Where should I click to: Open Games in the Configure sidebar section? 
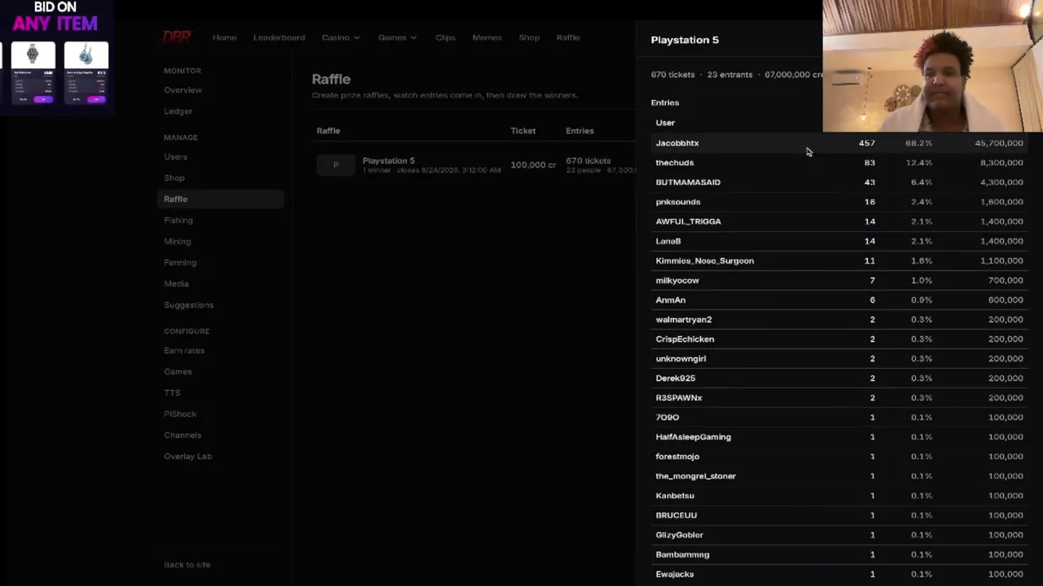(x=178, y=372)
